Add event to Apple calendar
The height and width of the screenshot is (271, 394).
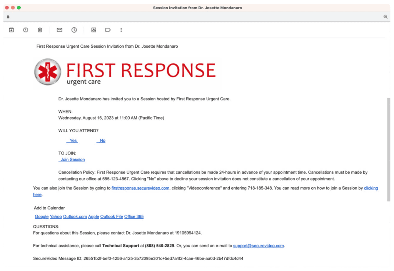coord(93,216)
